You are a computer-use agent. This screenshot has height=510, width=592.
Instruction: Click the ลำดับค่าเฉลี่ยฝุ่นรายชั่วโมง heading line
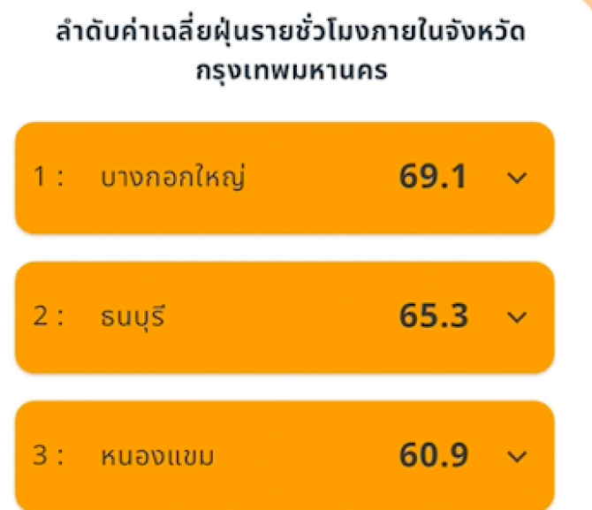tap(289, 35)
